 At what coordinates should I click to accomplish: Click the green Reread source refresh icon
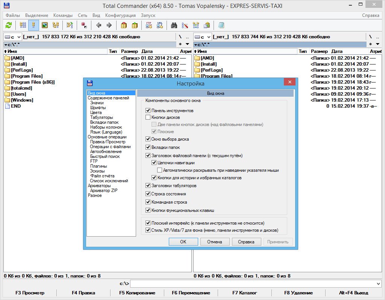point(9,25)
